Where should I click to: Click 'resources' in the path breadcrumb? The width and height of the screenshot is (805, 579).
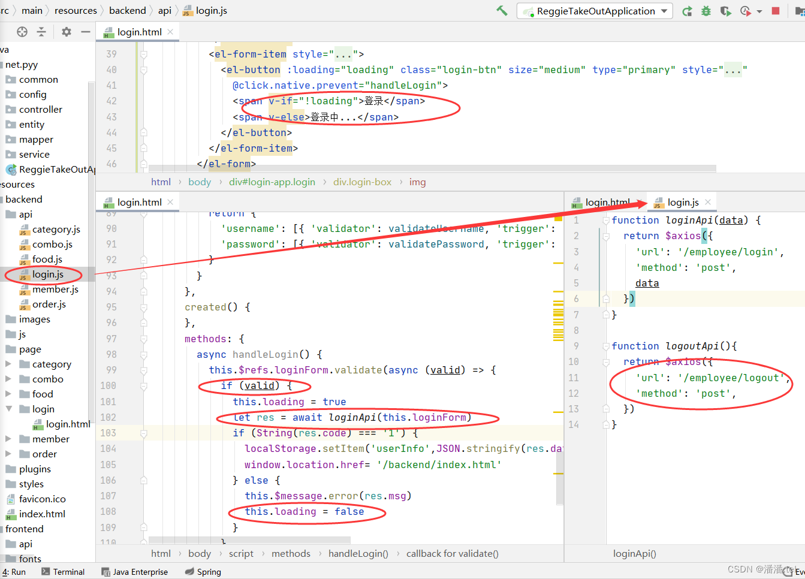(x=76, y=11)
